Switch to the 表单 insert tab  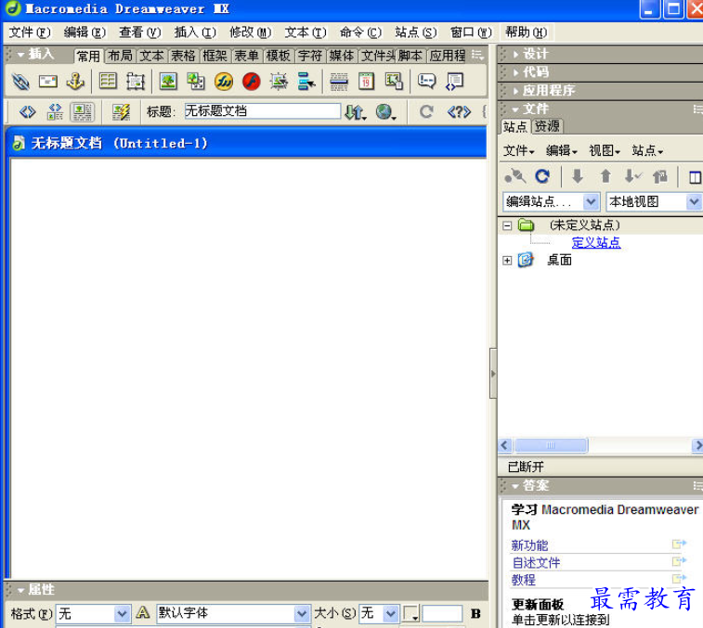coord(247,56)
